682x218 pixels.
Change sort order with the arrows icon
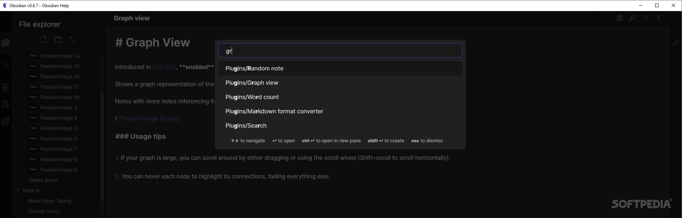coord(72,39)
